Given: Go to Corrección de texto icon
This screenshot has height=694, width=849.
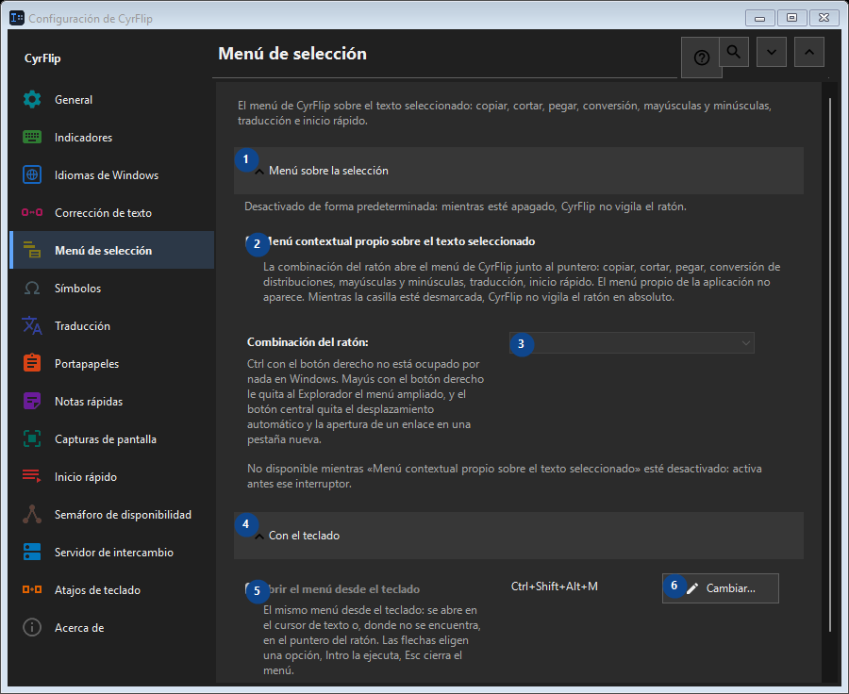Looking at the screenshot, I should 32,212.
